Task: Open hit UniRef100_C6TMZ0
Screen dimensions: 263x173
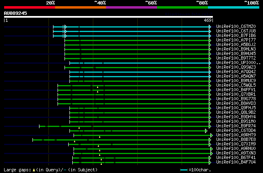Action: pyautogui.click(x=236, y=27)
